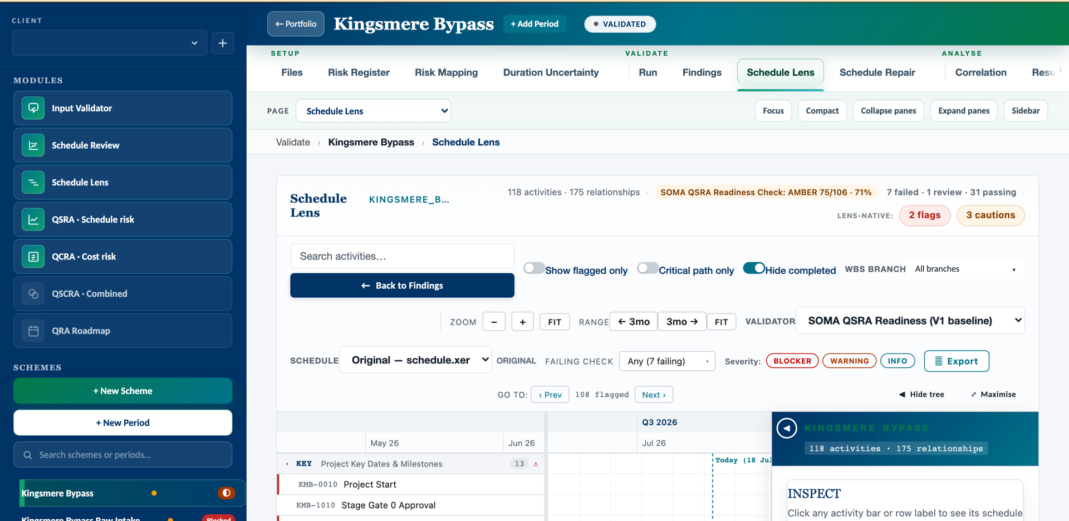Toggle Show flagged only switch
1069x521 pixels.
click(x=534, y=268)
